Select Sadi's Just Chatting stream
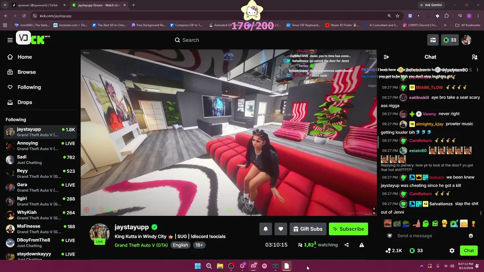Screen dimensions: 484x272 point(40,159)
